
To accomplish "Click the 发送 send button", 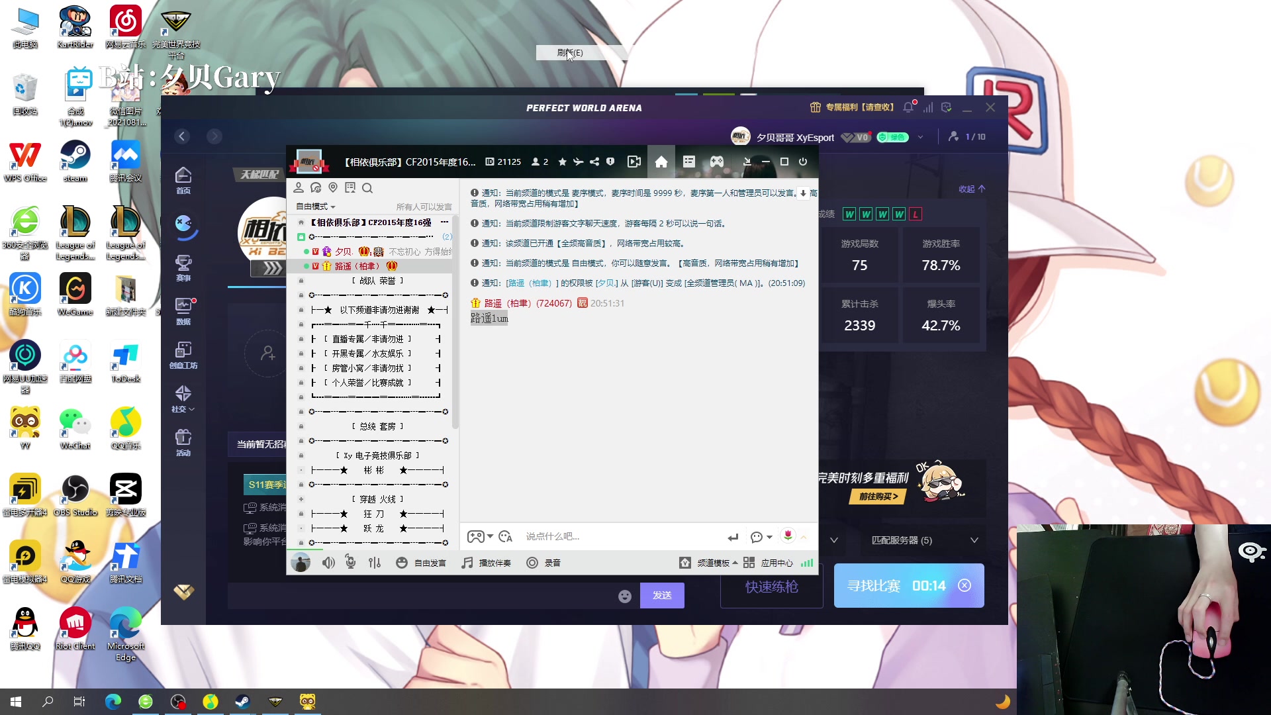I will 662,595.
